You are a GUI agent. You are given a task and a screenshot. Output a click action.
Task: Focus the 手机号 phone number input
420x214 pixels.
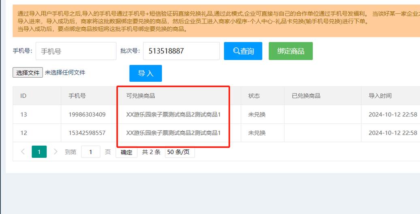point(76,51)
